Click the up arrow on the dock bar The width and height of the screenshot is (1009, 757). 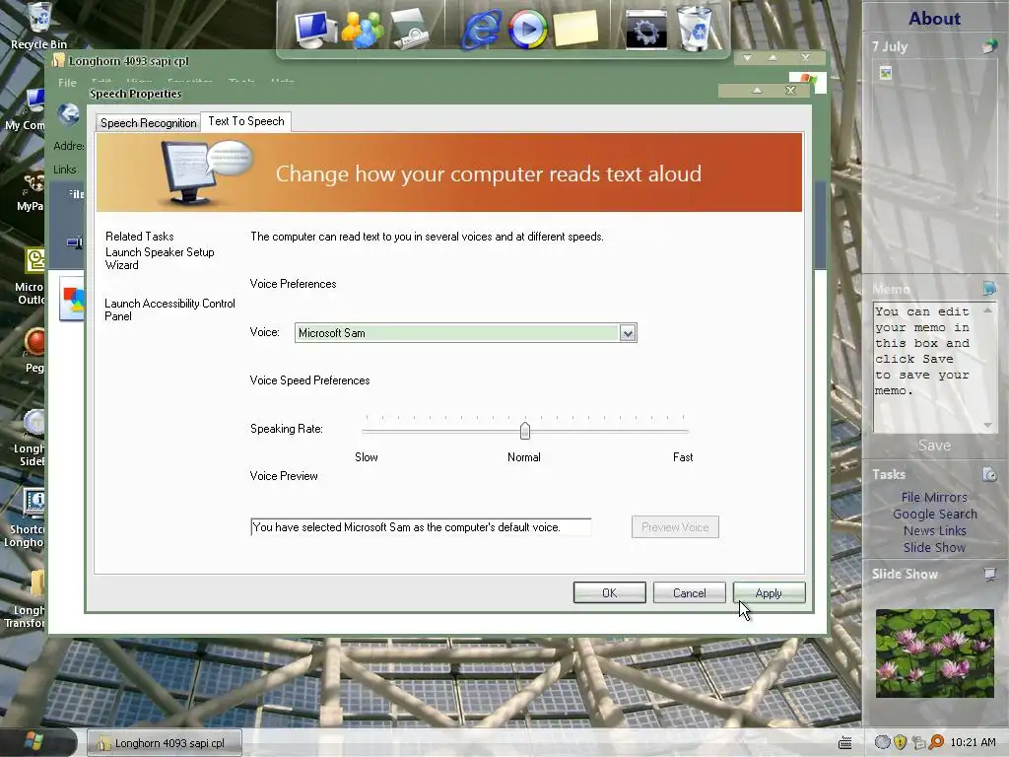[773, 58]
